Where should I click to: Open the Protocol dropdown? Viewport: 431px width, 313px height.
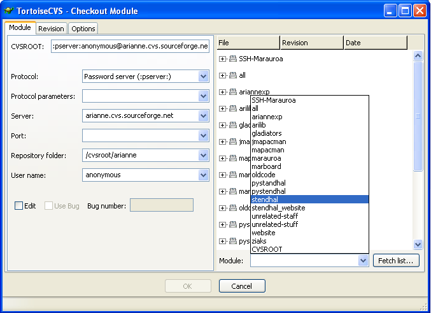(203, 76)
